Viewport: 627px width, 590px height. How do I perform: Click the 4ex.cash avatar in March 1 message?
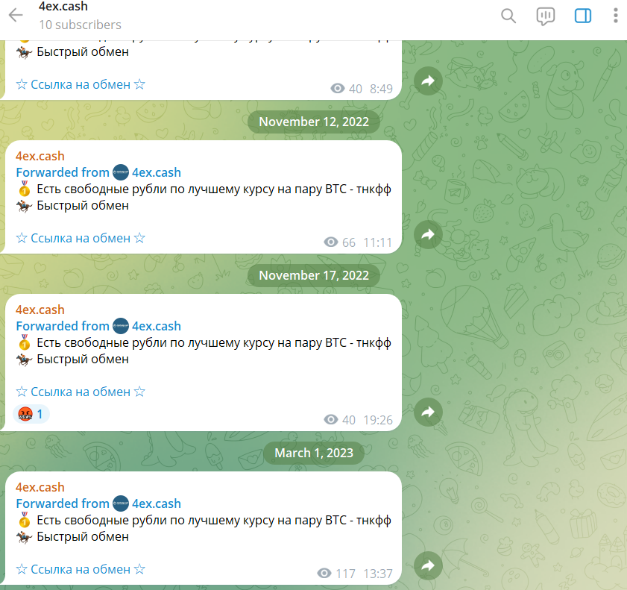pos(121,503)
